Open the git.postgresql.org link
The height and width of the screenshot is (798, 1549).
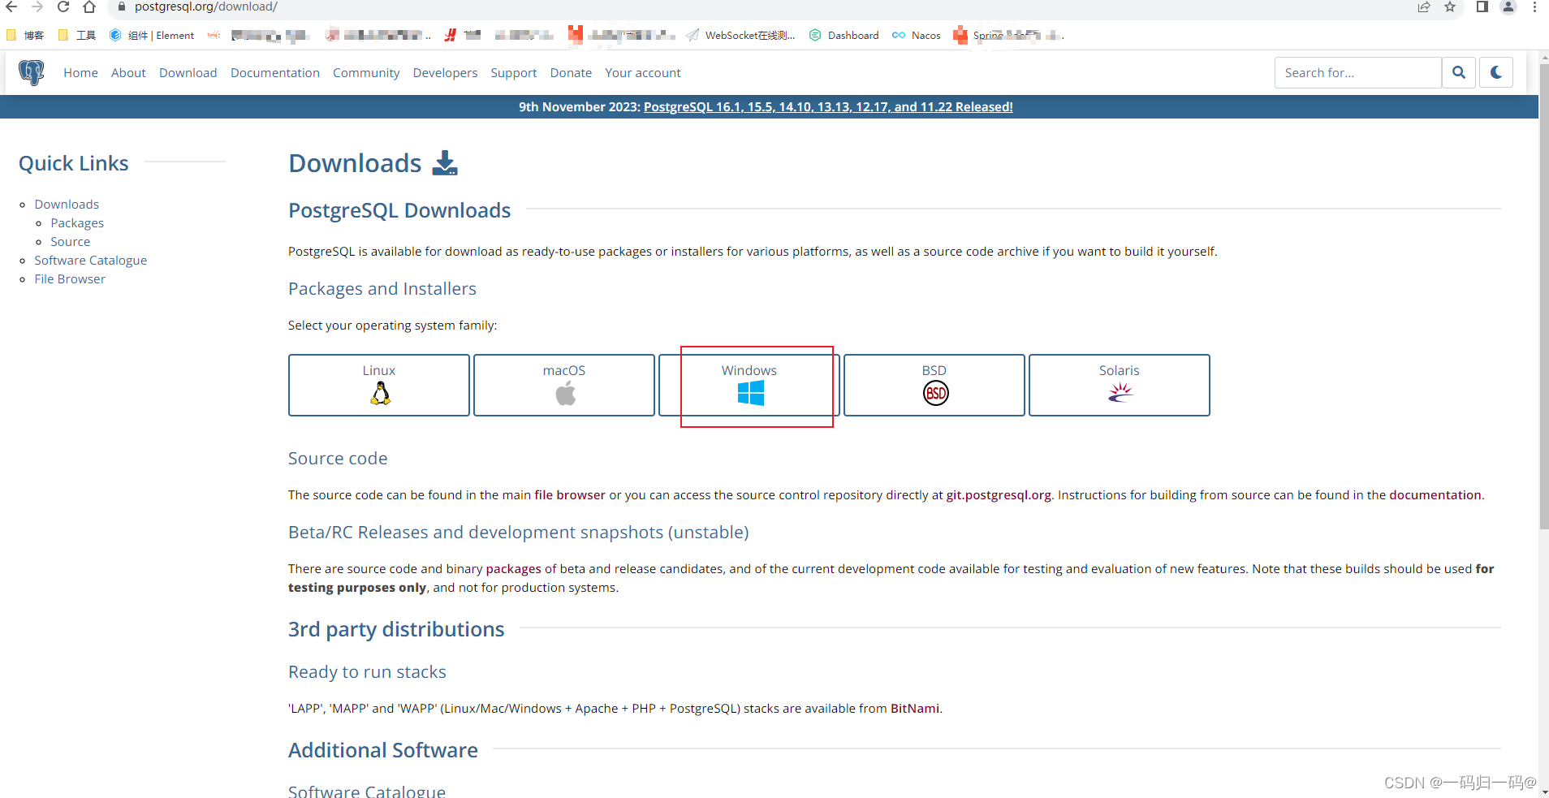coord(999,495)
